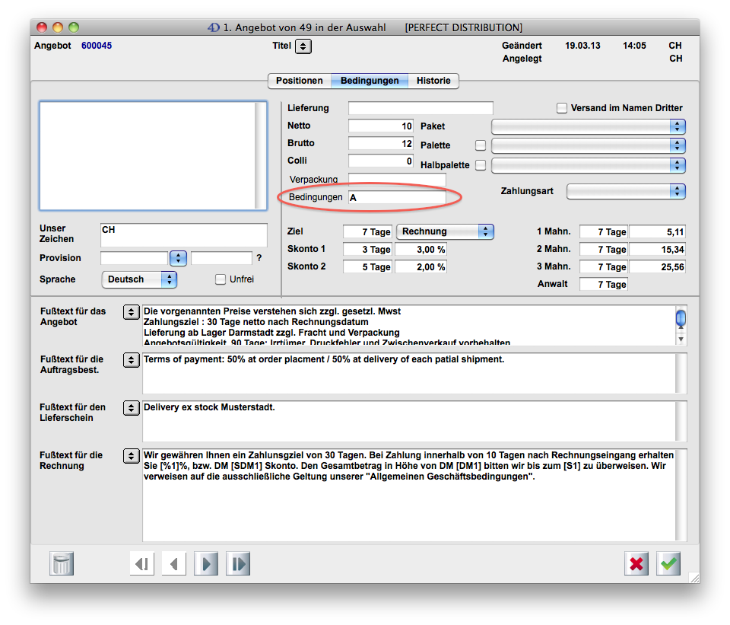Confirm with the green checkmark icon
The image size is (730, 625).
coord(668,563)
